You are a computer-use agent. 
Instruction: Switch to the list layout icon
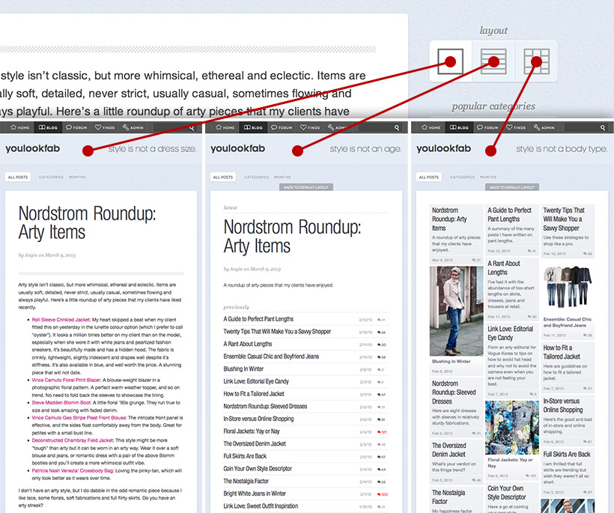pyautogui.click(x=491, y=61)
